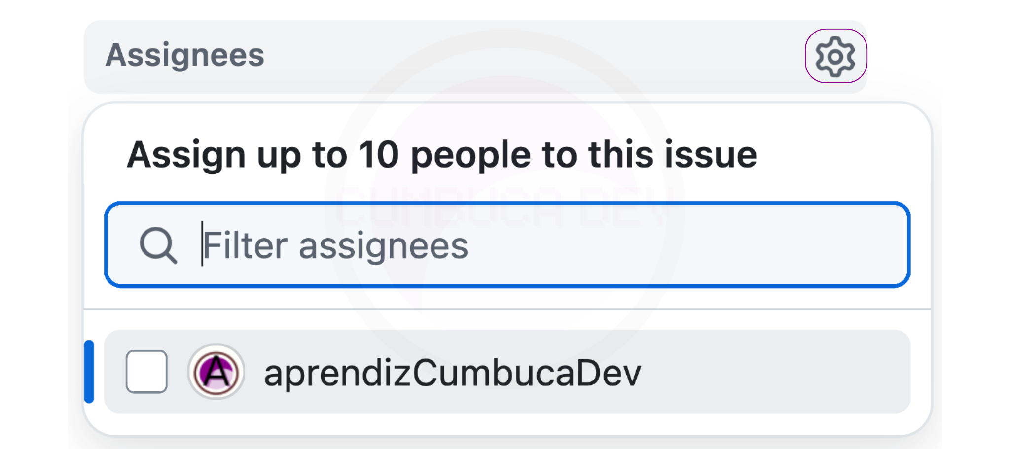Screen dimensions: 1010x449
Task: Enable the assignee selection checkbox
Action: [146, 372]
